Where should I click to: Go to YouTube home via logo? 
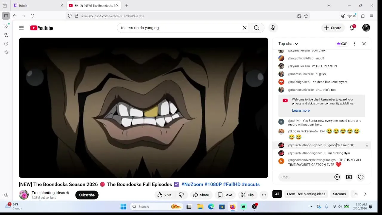tap(41, 28)
